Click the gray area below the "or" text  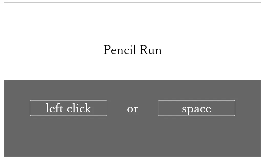133,128
